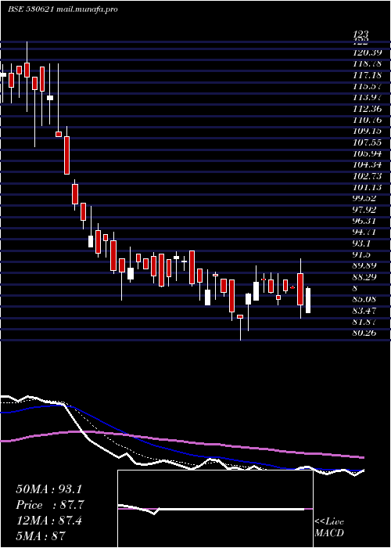Image resolution: width=391 pixels, height=548 pixels.
Task: Click the 107.55 price axis label
Action: [368, 142]
